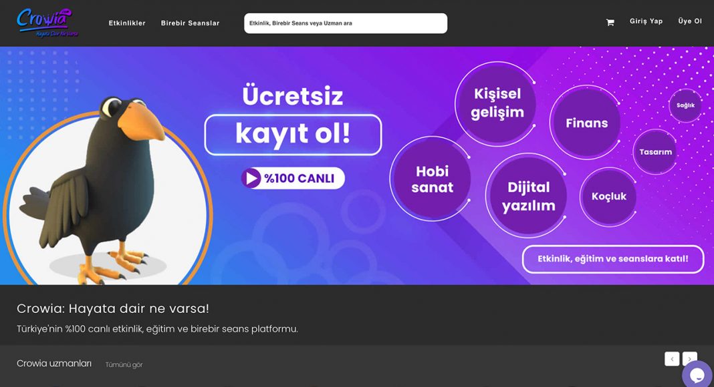Open the shopping cart icon
The width and height of the screenshot is (714, 387).
coord(610,22)
